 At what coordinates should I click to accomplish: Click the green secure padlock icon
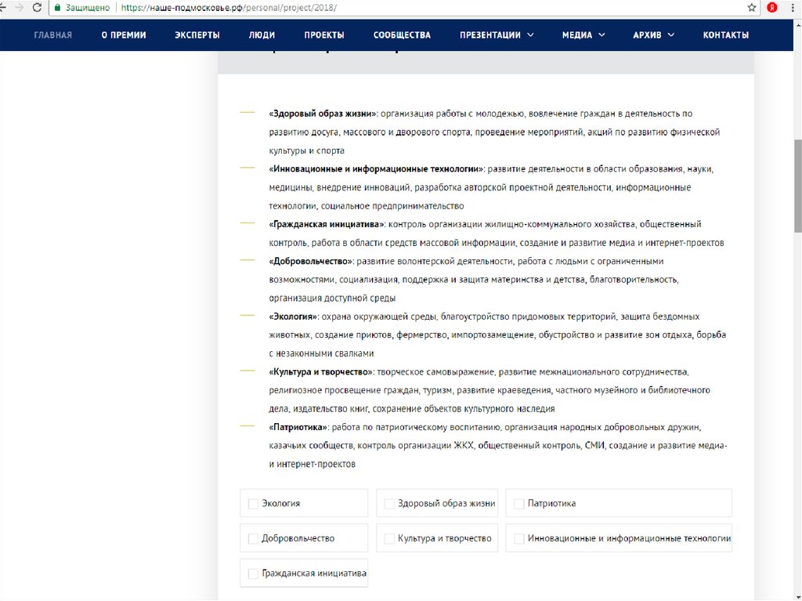tap(57, 8)
